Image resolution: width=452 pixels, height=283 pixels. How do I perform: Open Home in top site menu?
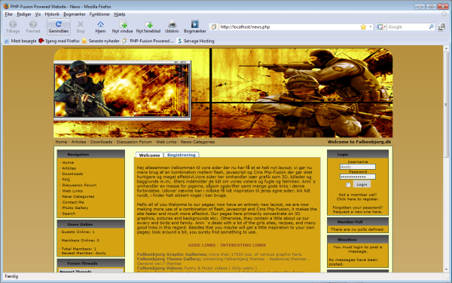tap(61, 142)
